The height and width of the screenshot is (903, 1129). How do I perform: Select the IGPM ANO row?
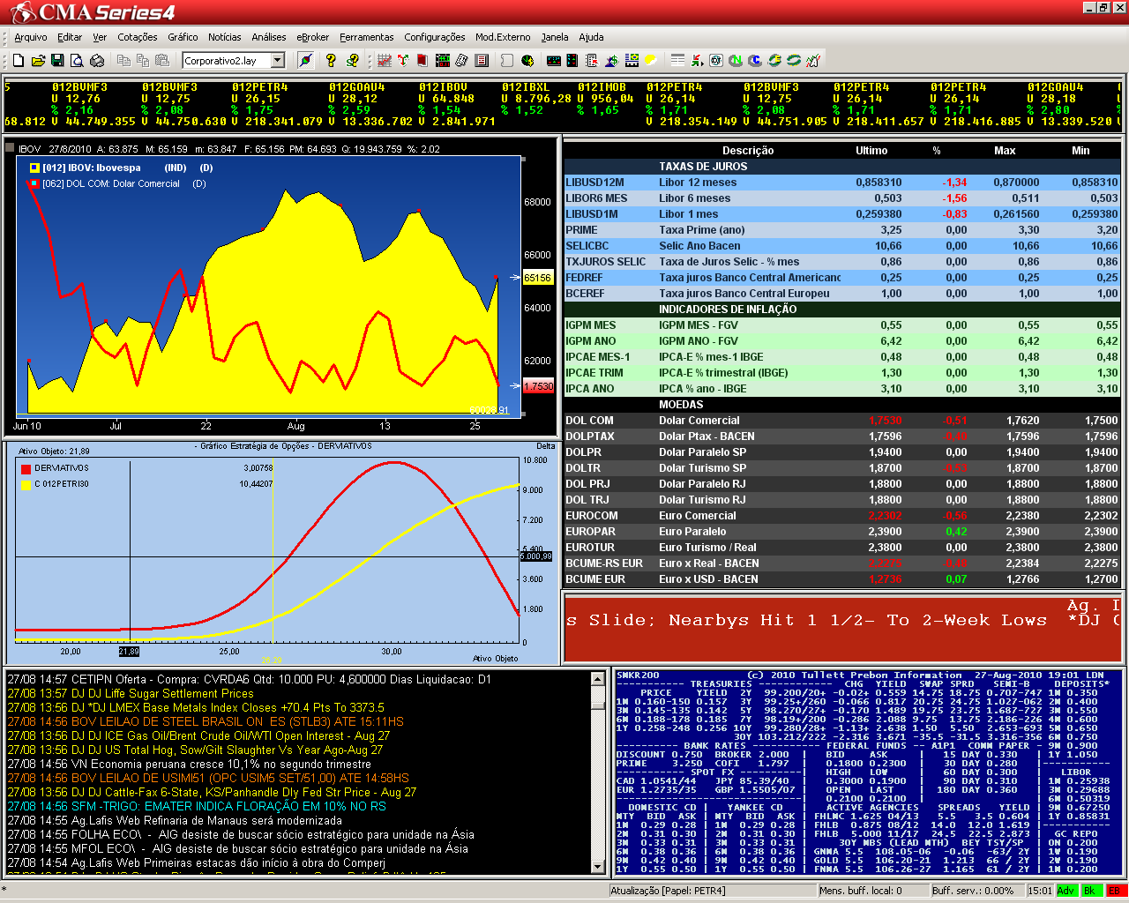coord(841,341)
